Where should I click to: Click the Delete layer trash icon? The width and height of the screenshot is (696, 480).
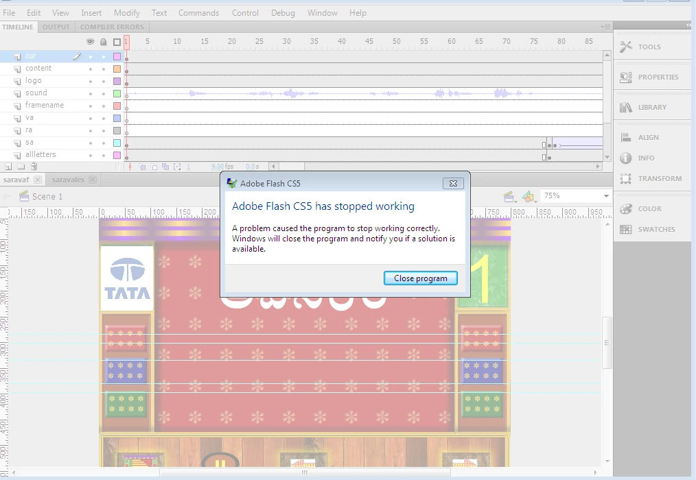click(34, 167)
